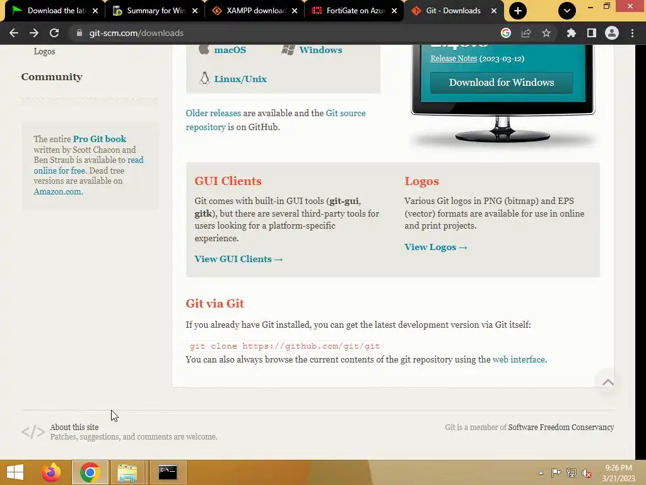Screen dimensions: 646x485
Task: Open the macOS download link
Action: tap(230, 50)
